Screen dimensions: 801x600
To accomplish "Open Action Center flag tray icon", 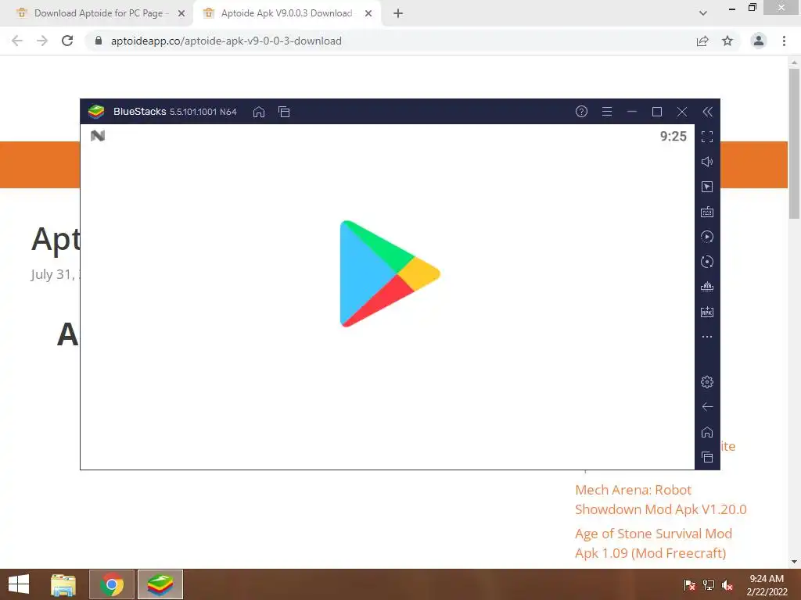I will point(689,585).
